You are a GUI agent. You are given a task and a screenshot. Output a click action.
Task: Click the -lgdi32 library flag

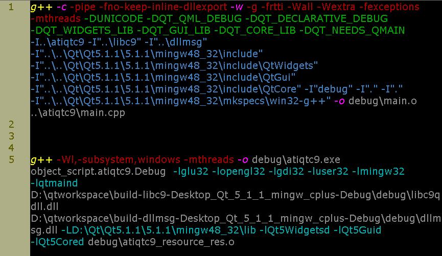286,171
